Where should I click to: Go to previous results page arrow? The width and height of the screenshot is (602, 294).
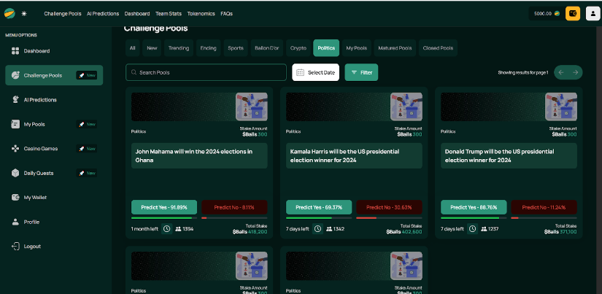point(560,72)
